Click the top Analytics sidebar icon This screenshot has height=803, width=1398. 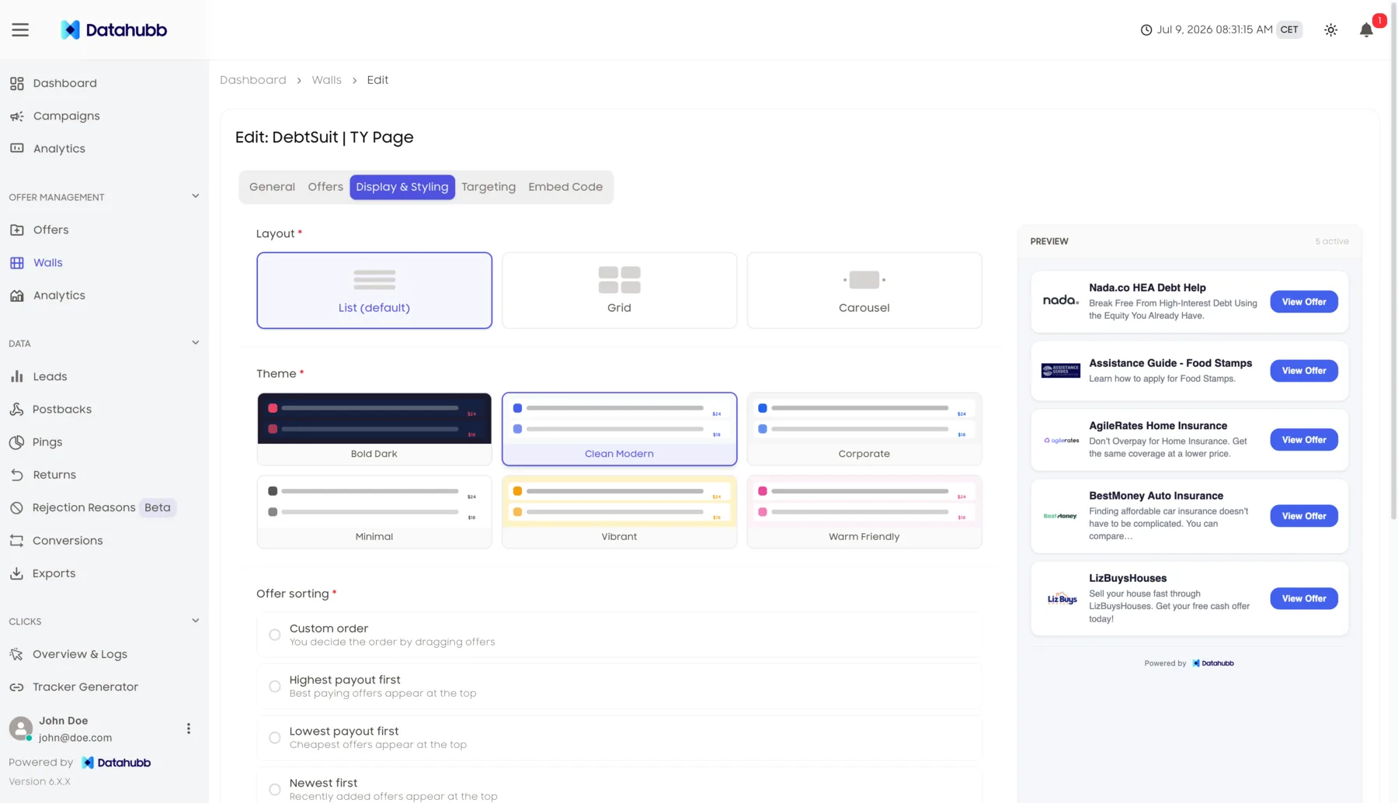[x=17, y=148]
